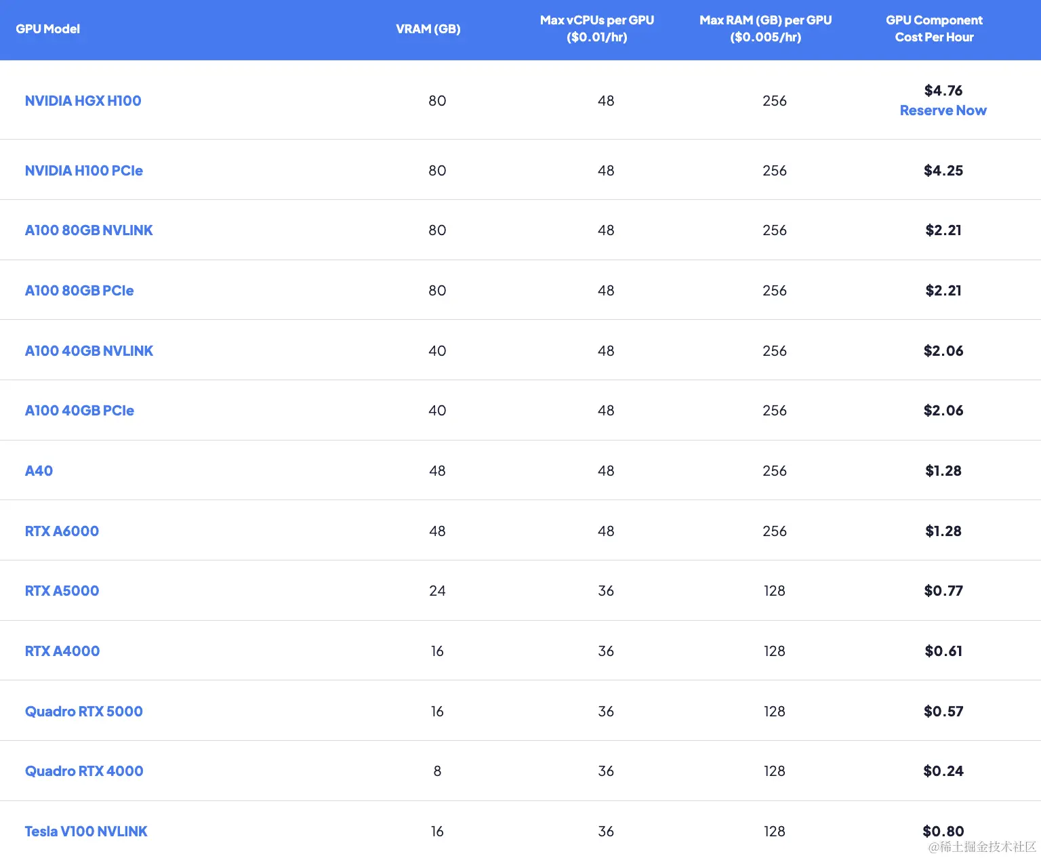
Task: Select the $1.28 price in the A40 row
Action: click(x=943, y=470)
